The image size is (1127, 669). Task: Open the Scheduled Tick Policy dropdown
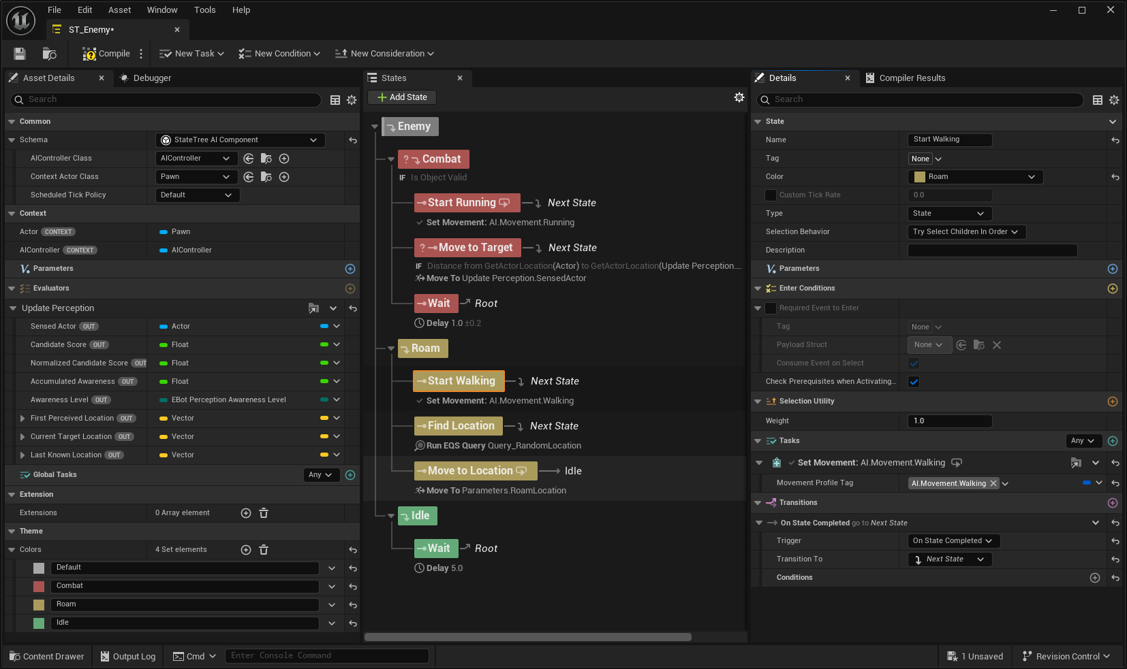pos(197,195)
